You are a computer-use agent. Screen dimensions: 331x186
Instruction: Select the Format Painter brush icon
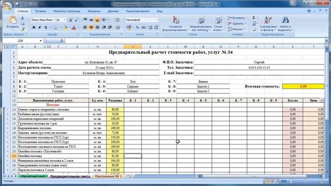[23, 29]
